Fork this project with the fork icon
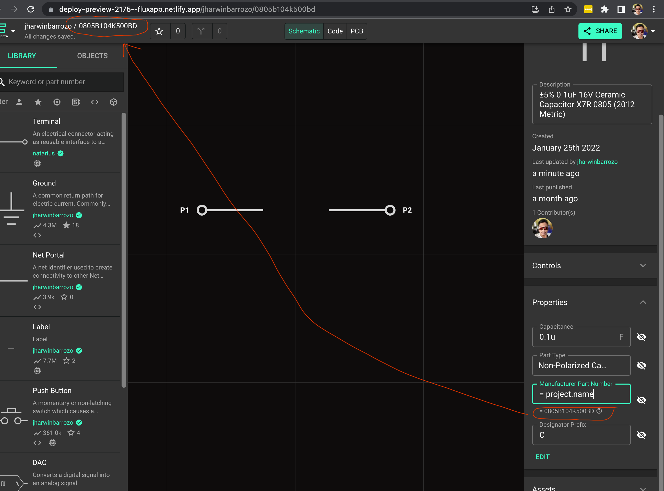 click(x=201, y=31)
